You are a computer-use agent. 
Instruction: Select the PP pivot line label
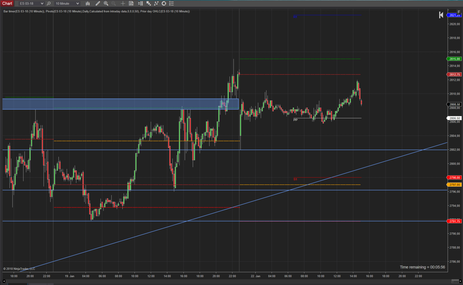pos(295,120)
